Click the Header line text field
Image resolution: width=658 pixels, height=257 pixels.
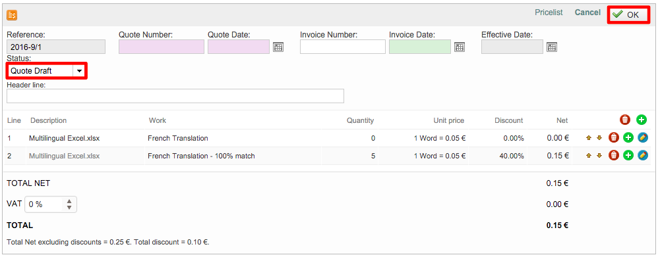pyautogui.click(x=175, y=96)
